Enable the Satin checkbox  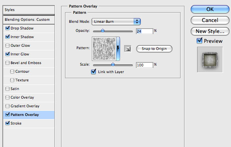pos(7,89)
